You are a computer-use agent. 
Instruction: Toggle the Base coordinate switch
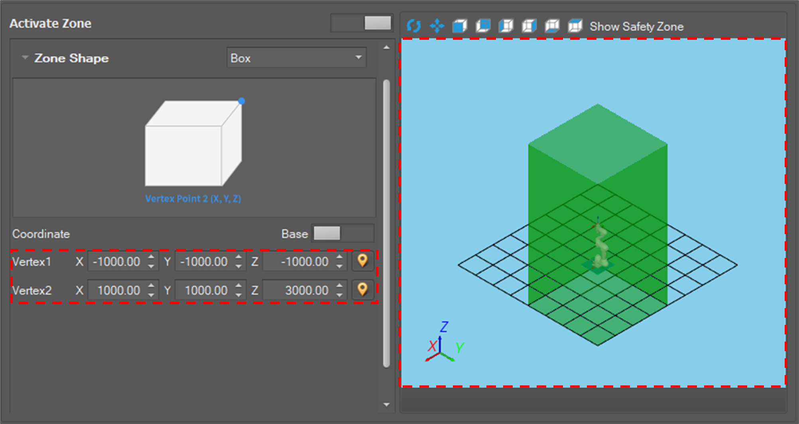343,234
